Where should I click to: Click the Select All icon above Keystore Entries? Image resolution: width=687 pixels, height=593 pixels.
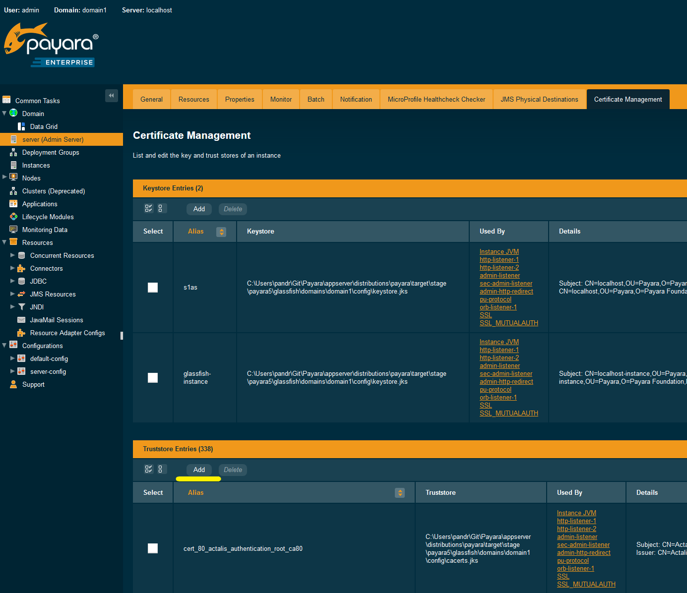(148, 208)
